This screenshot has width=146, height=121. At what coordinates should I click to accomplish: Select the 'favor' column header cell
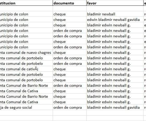click(x=115, y=3)
